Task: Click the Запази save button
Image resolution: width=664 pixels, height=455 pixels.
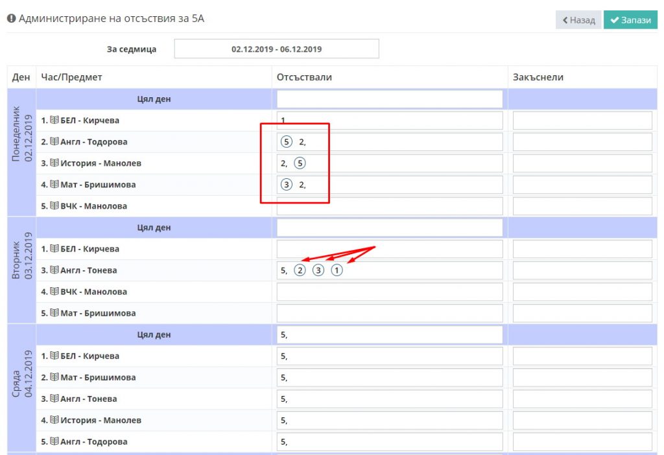Action: click(630, 20)
